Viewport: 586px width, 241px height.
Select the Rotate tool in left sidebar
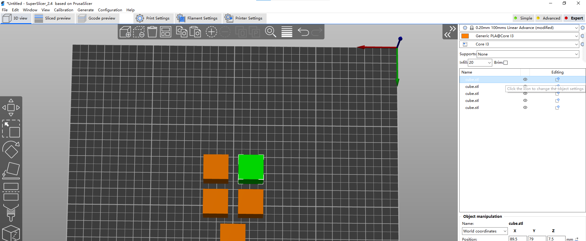(x=11, y=149)
